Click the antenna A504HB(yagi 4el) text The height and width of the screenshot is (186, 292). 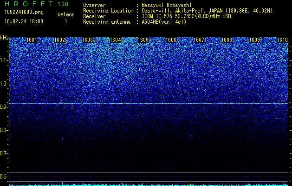(164, 22)
